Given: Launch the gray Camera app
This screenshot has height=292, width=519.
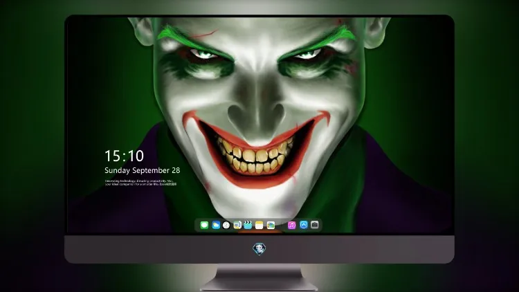Looking at the screenshot, I should pos(315,225).
